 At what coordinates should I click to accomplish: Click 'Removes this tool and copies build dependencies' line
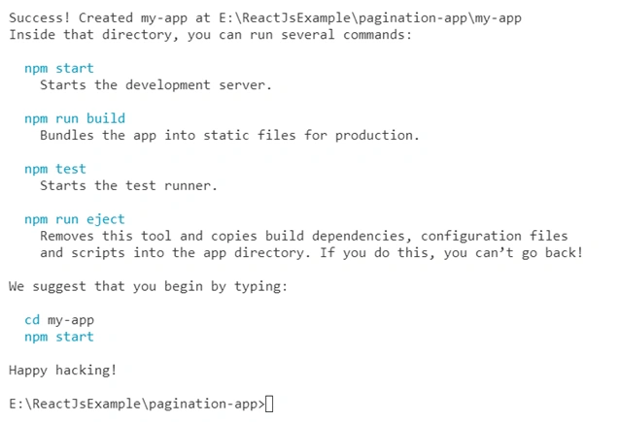pos(303,236)
